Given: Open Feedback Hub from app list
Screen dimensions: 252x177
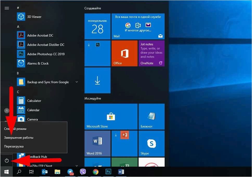Looking at the screenshot, I should tap(48, 157).
